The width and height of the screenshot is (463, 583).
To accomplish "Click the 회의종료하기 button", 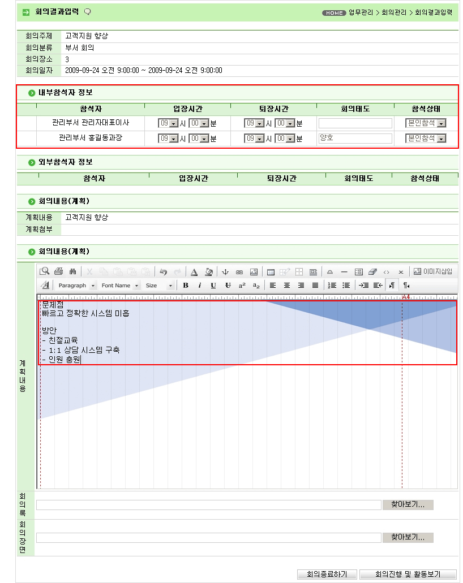I will click(327, 575).
